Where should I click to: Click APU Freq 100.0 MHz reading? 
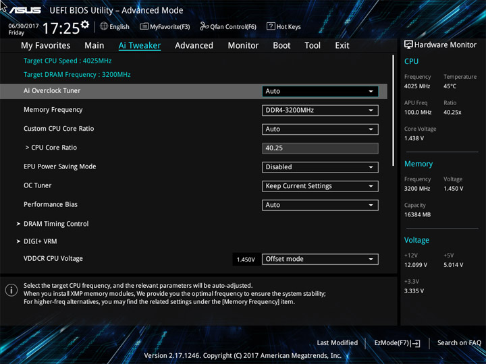(x=418, y=113)
